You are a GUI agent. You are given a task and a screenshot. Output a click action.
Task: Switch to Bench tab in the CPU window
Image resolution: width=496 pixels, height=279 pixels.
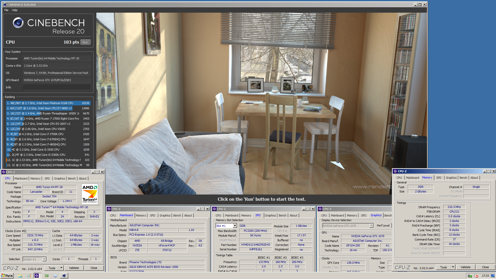coord(72,179)
